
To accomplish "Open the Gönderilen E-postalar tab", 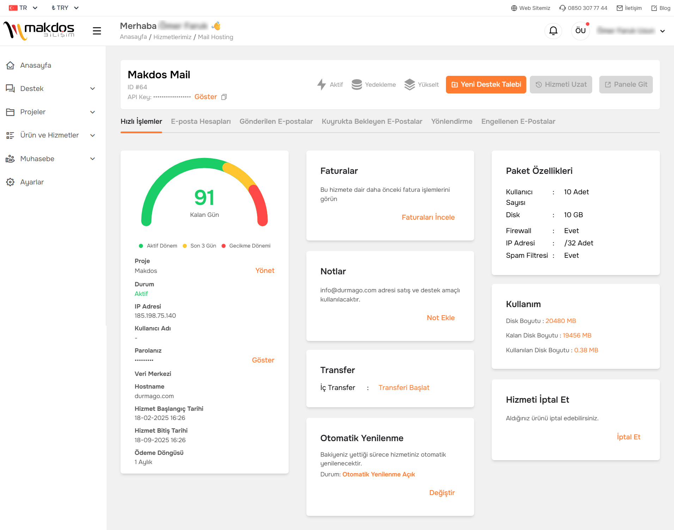I will pyautogui.click(x=276, y=122).
